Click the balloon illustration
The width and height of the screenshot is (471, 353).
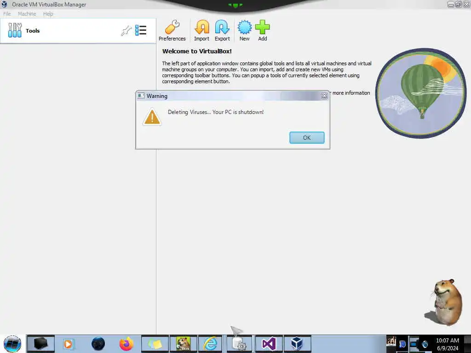pos(421,93)
